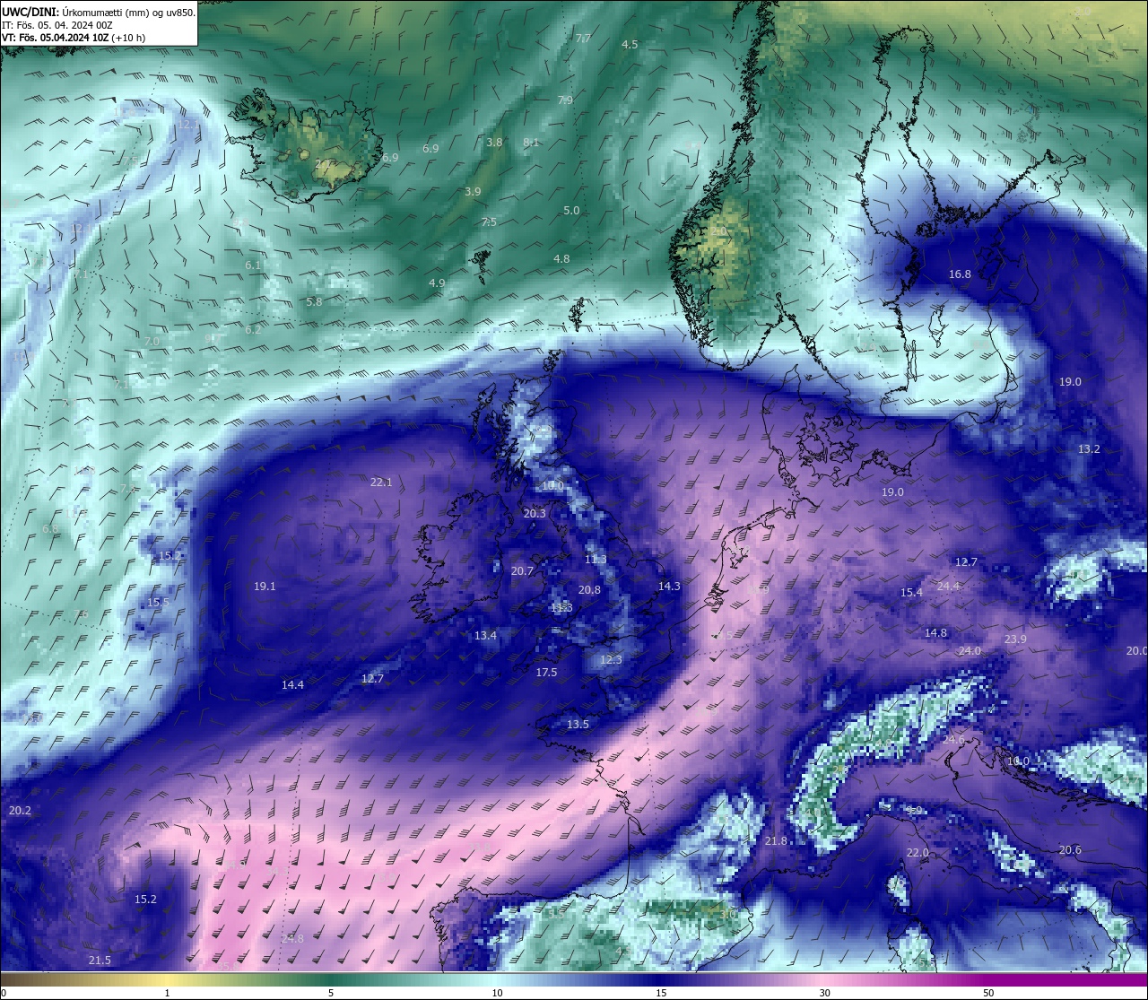
Task: Click the UWC/DINI Úrkomumætti title text
Action: [98, 12]
